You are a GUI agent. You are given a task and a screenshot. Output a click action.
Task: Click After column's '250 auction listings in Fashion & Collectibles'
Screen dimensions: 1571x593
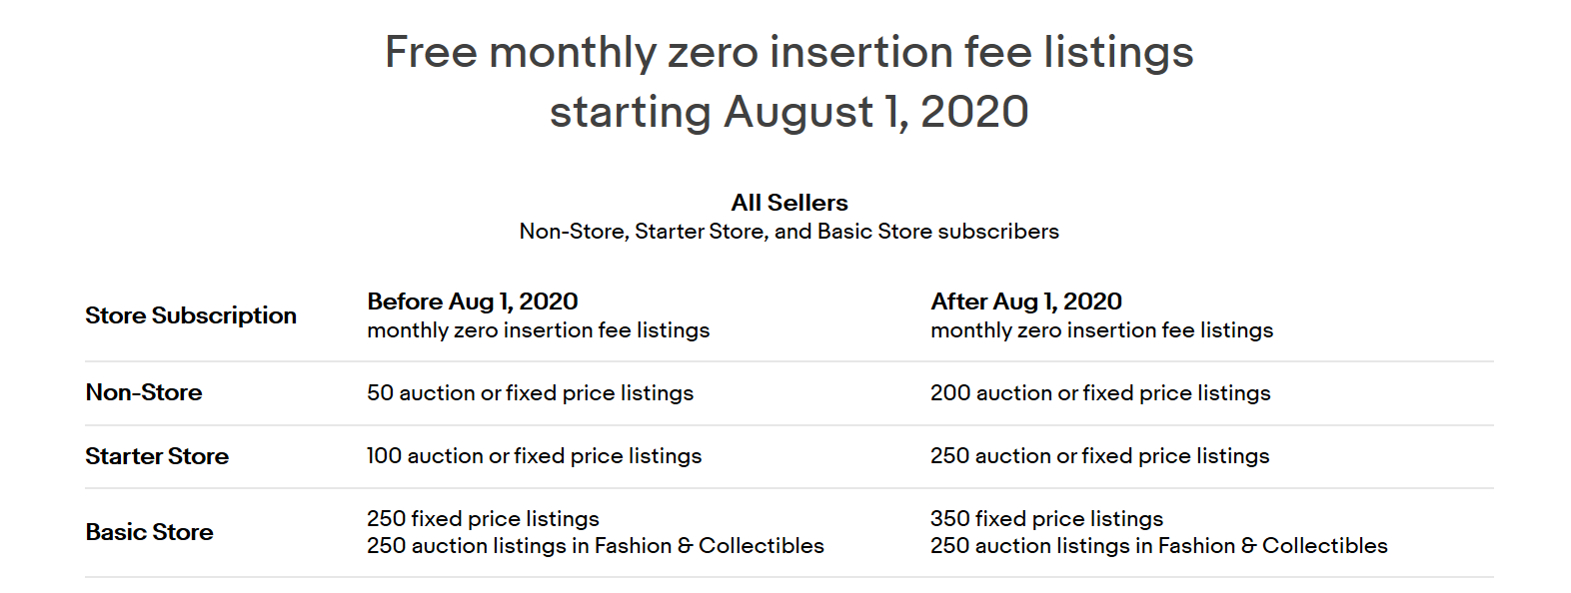pos(1158,546)
